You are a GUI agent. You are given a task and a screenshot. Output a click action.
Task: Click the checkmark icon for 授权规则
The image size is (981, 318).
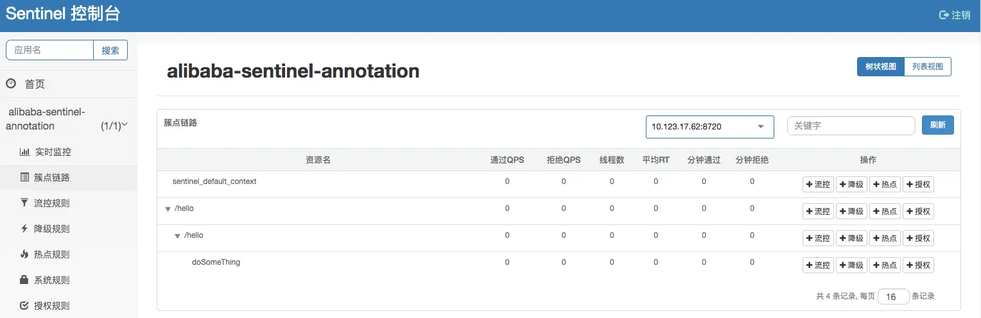click(25, 306)
